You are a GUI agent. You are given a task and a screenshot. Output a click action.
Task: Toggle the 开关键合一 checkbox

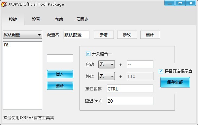coord(88,54)
